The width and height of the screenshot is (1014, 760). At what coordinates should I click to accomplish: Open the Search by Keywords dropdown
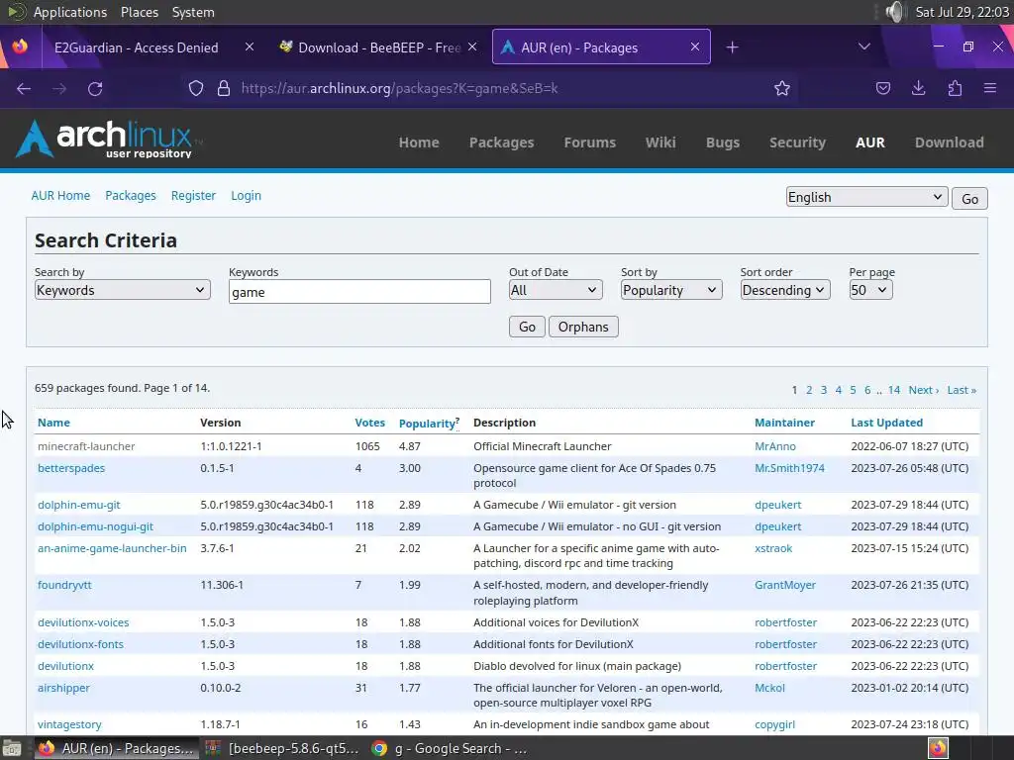click(x=122, y=290)
